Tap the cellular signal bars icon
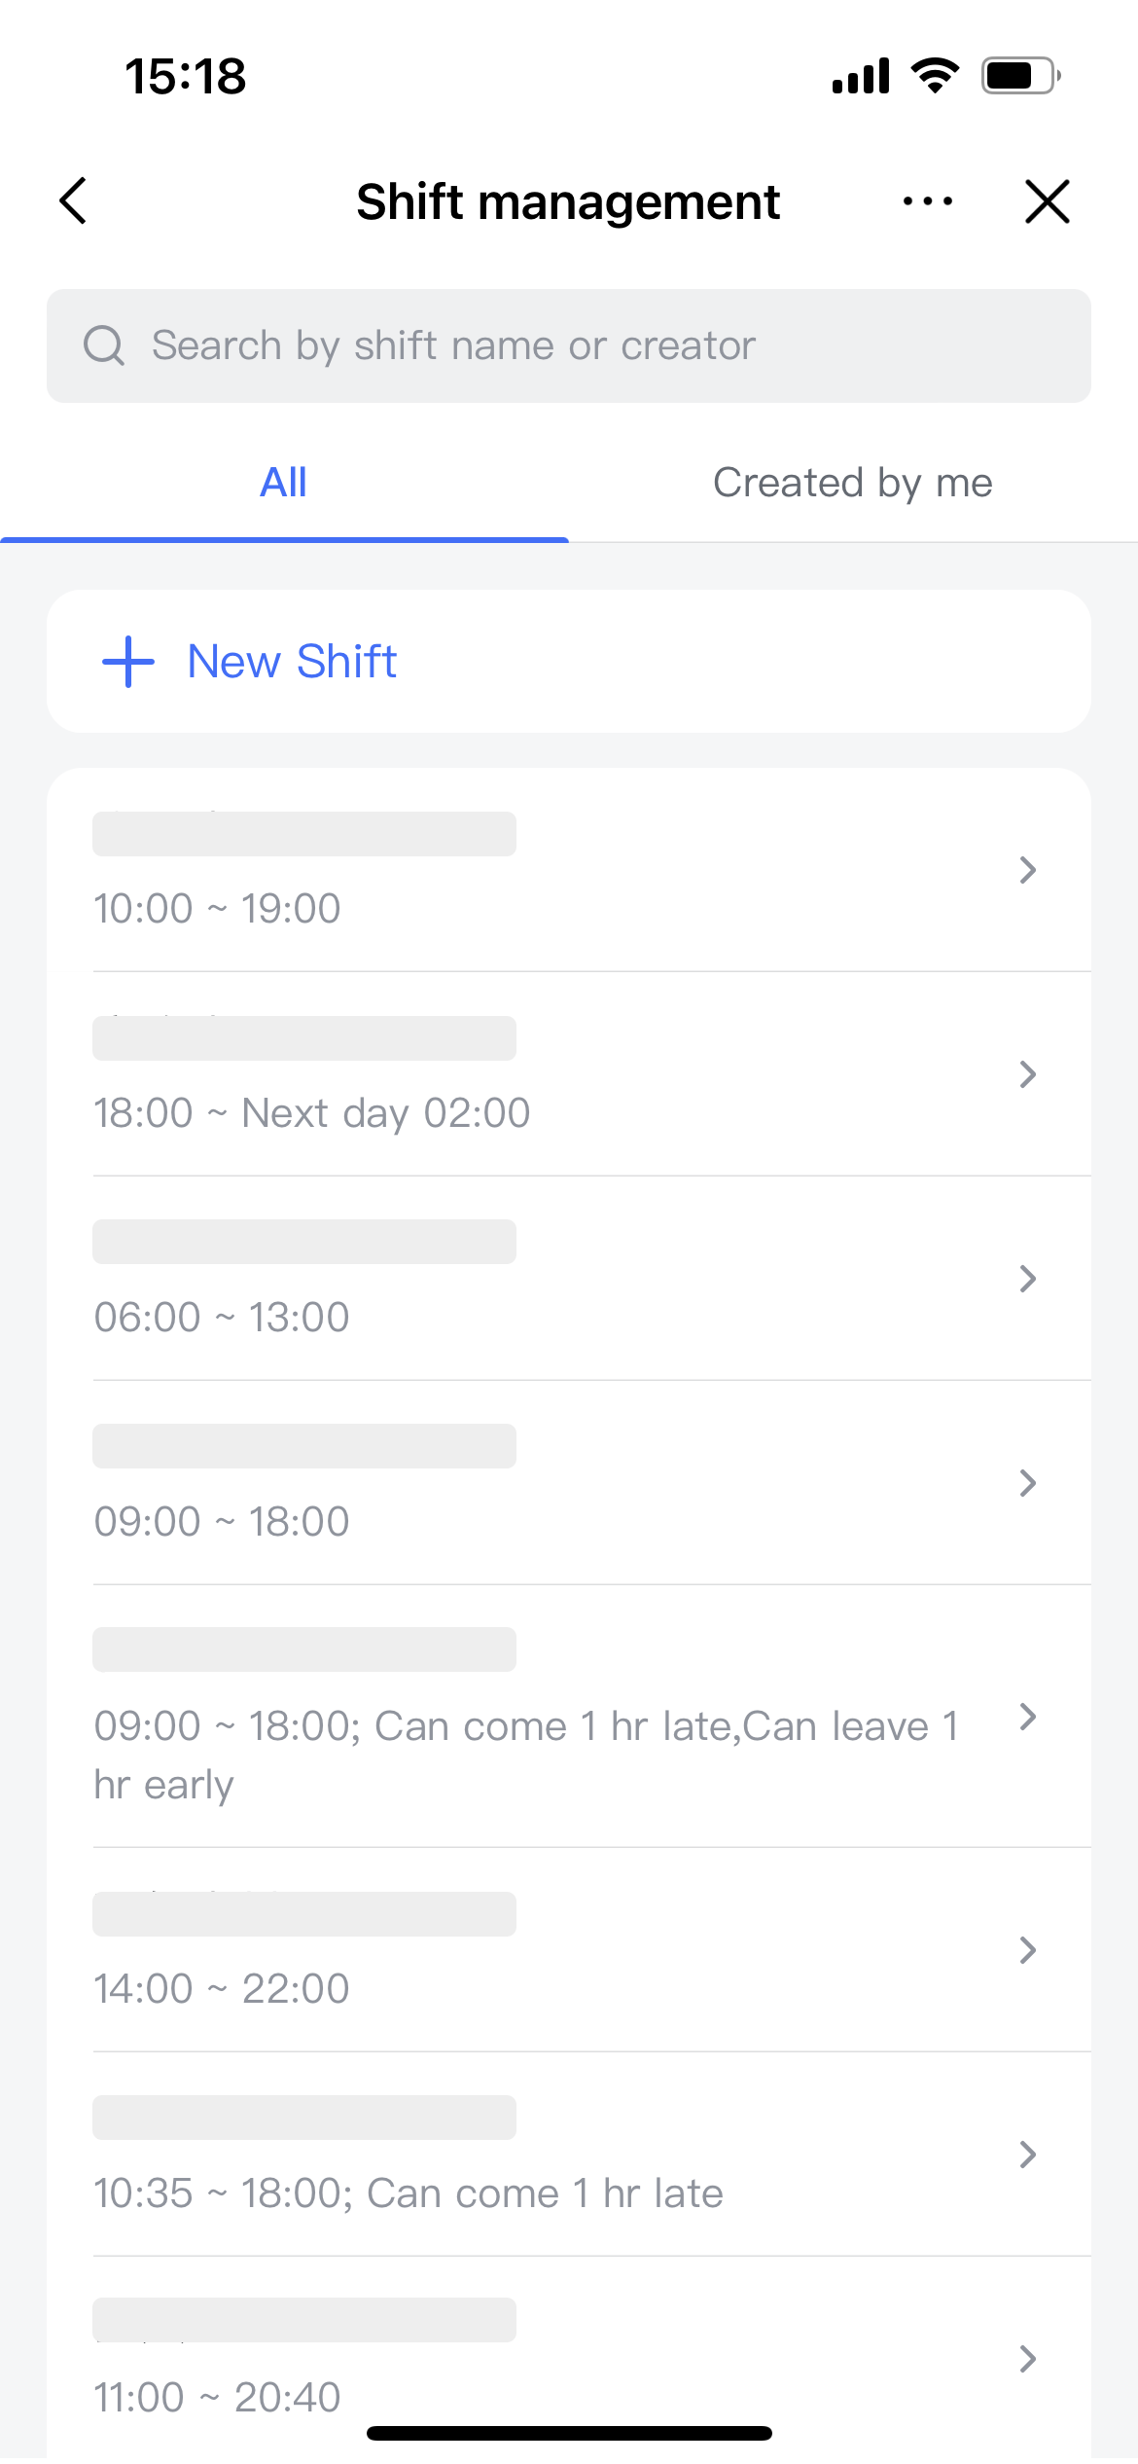The width and height of the screenshot is (1138, 2464). (861, 76)
